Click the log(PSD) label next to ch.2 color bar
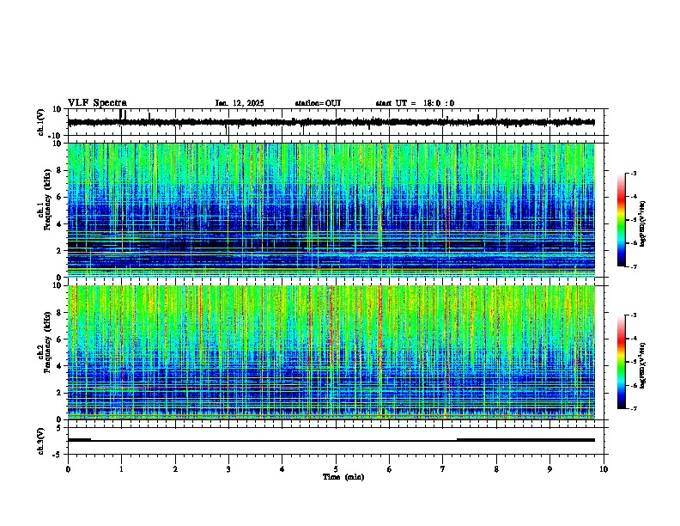Viewport: 680px width, 526px height. 643,365
